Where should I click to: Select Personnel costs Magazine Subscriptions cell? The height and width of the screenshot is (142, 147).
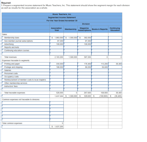[x=85, y=74]
